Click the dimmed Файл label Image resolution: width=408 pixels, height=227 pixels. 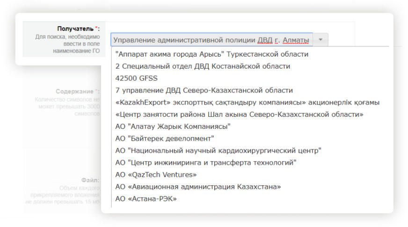tap(89, 180)
